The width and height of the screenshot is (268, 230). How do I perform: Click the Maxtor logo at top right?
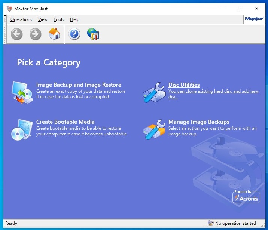tap(254, 19)
